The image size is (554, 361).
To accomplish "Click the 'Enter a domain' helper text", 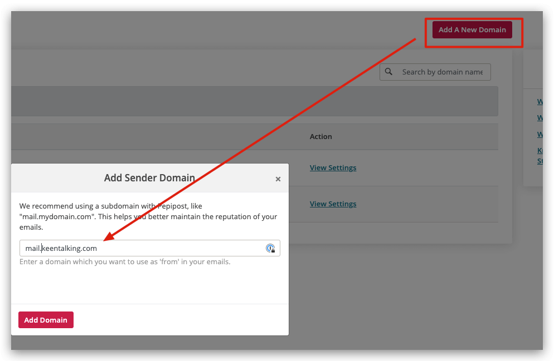I will point(125,262).
